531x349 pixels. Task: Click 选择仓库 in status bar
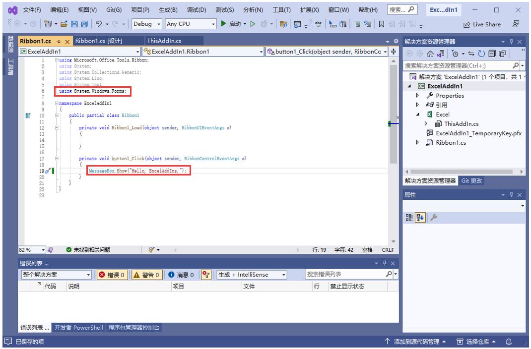(x=476, y=342)
